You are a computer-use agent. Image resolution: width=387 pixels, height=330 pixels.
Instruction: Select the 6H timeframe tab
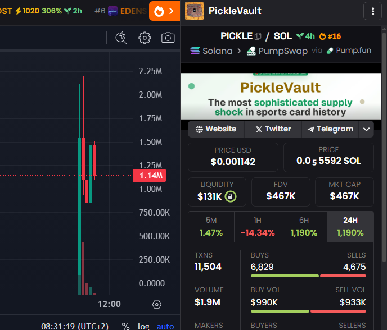(x=304, y=227)
